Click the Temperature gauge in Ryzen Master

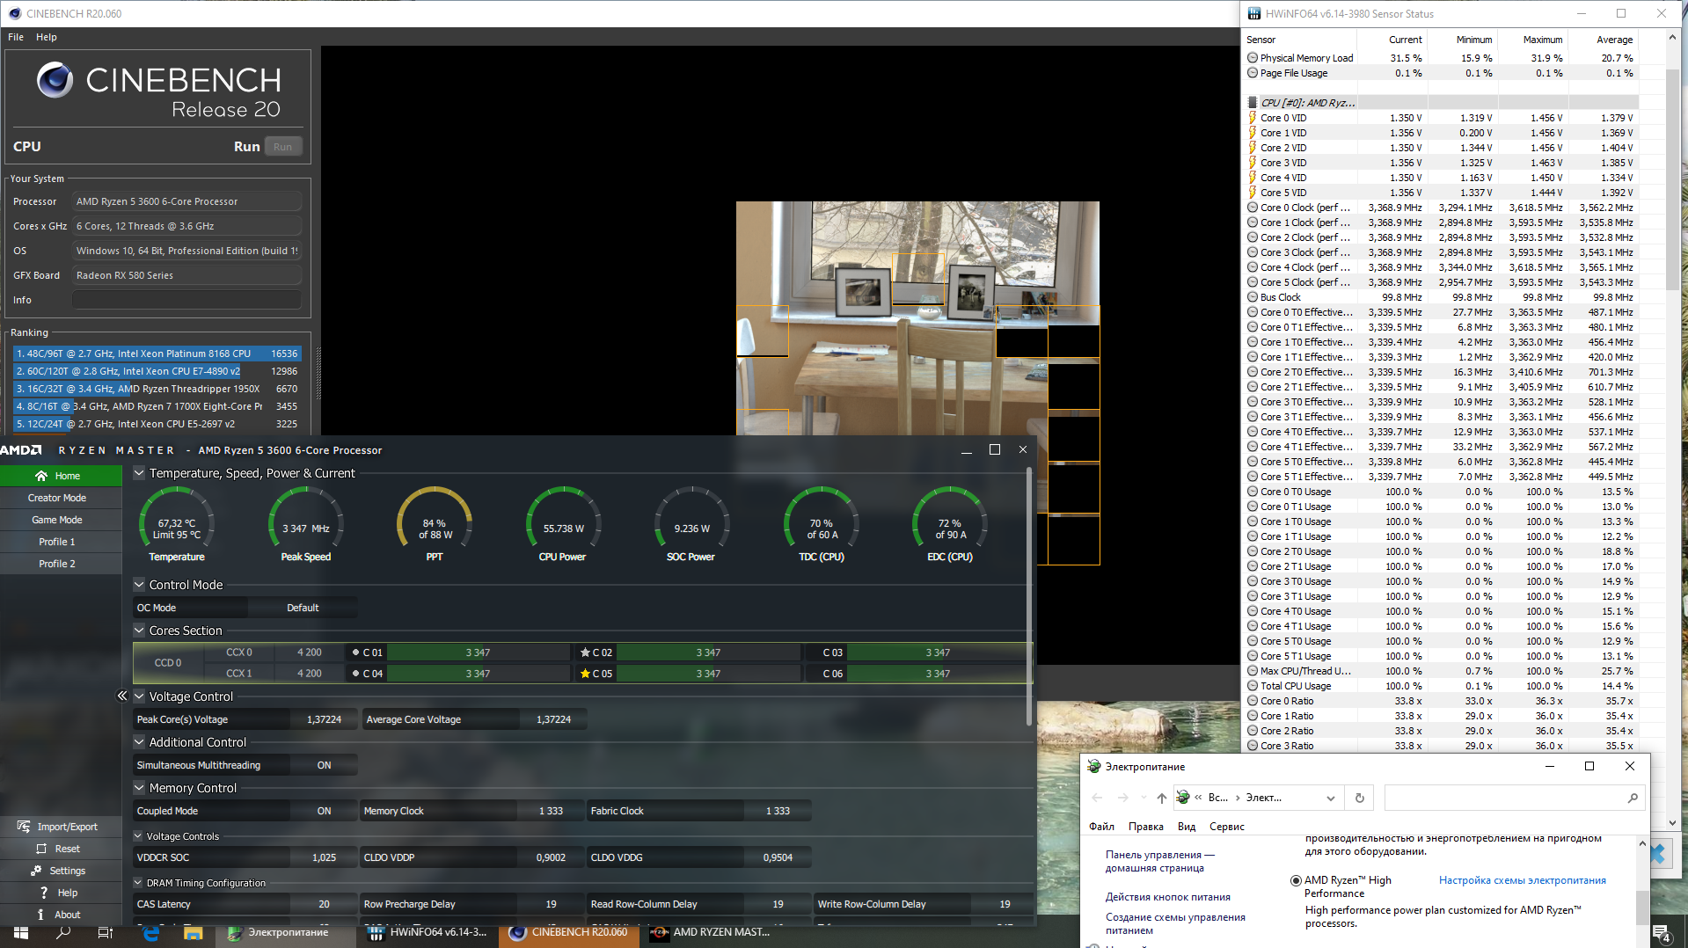[177, 524]
